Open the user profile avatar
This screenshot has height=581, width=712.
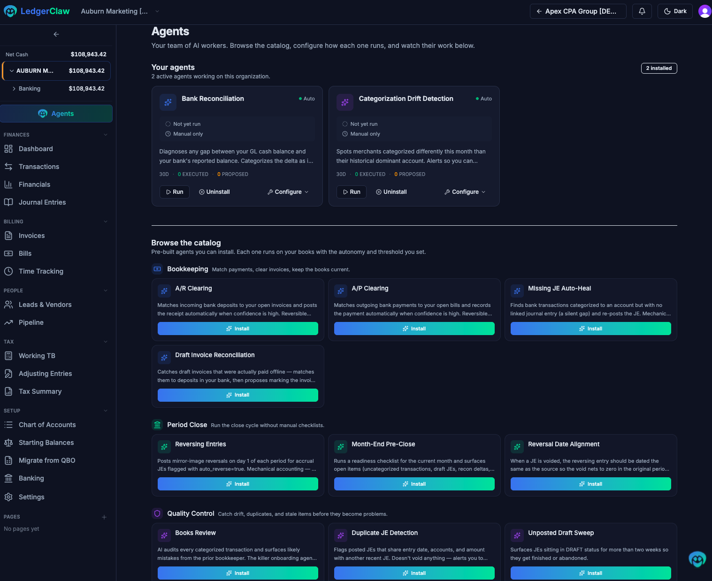(x=704, y=11)
